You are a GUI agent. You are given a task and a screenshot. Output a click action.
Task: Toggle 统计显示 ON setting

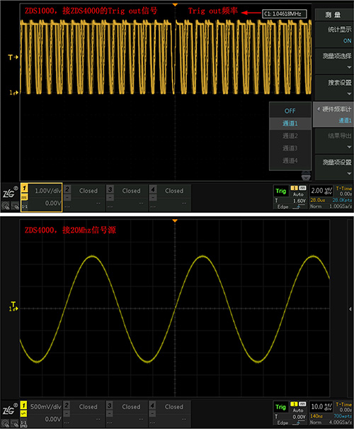coord(334,35)
